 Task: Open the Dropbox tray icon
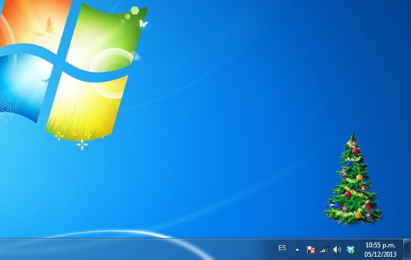point(350,250)
